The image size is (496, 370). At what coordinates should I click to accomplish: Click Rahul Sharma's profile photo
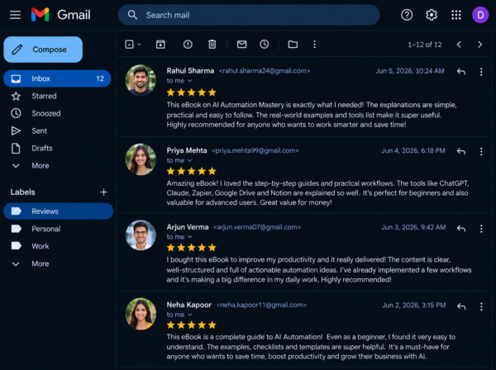coord(141,80)
